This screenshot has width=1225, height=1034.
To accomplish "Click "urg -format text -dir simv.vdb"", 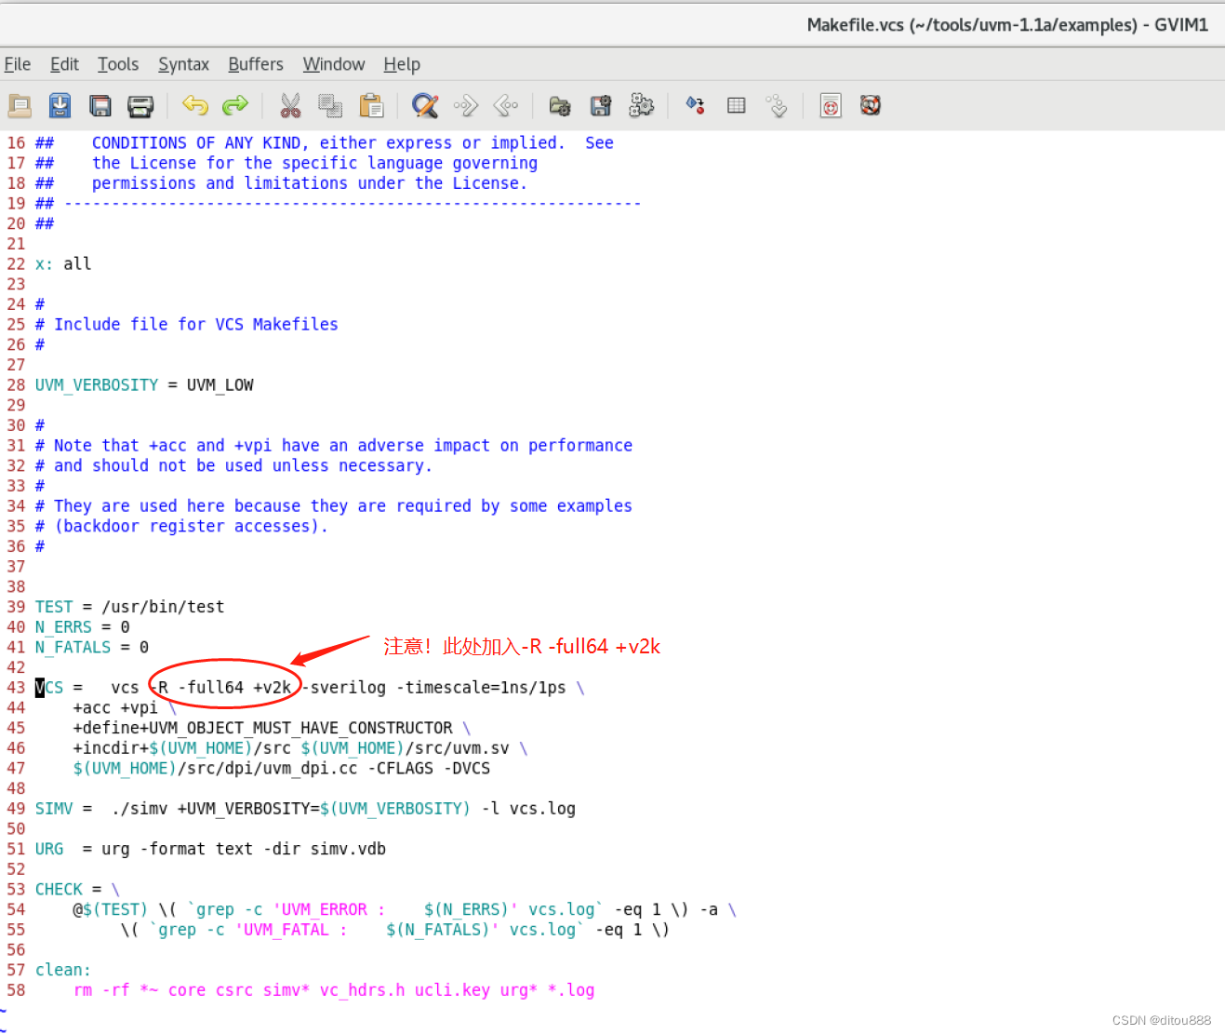I will click(244, 849).
